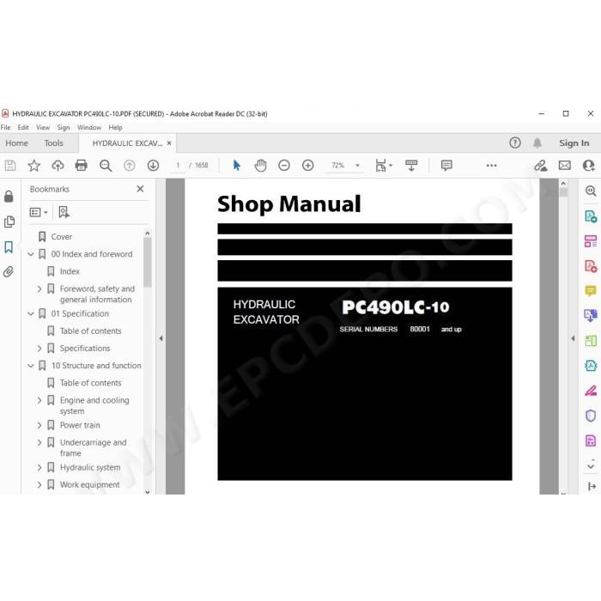Show more right pane tools with chevron
The image size is (601, 601).
(x=591, y=465)
